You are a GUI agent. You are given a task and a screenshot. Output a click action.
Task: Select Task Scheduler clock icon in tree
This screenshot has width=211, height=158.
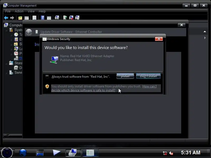point(16,35)
